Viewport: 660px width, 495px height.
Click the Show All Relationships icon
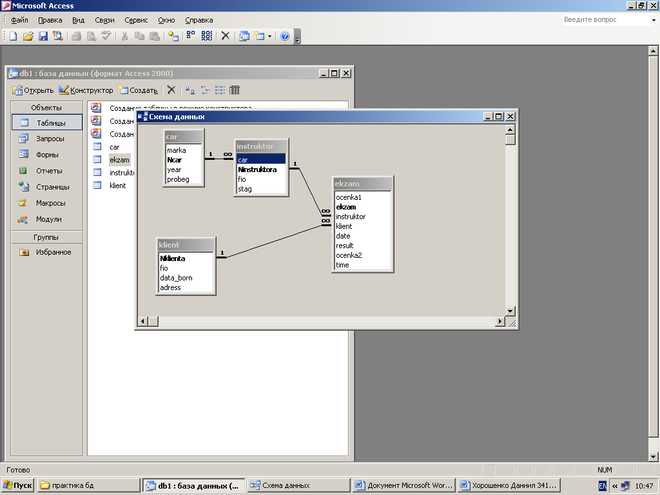207,36
